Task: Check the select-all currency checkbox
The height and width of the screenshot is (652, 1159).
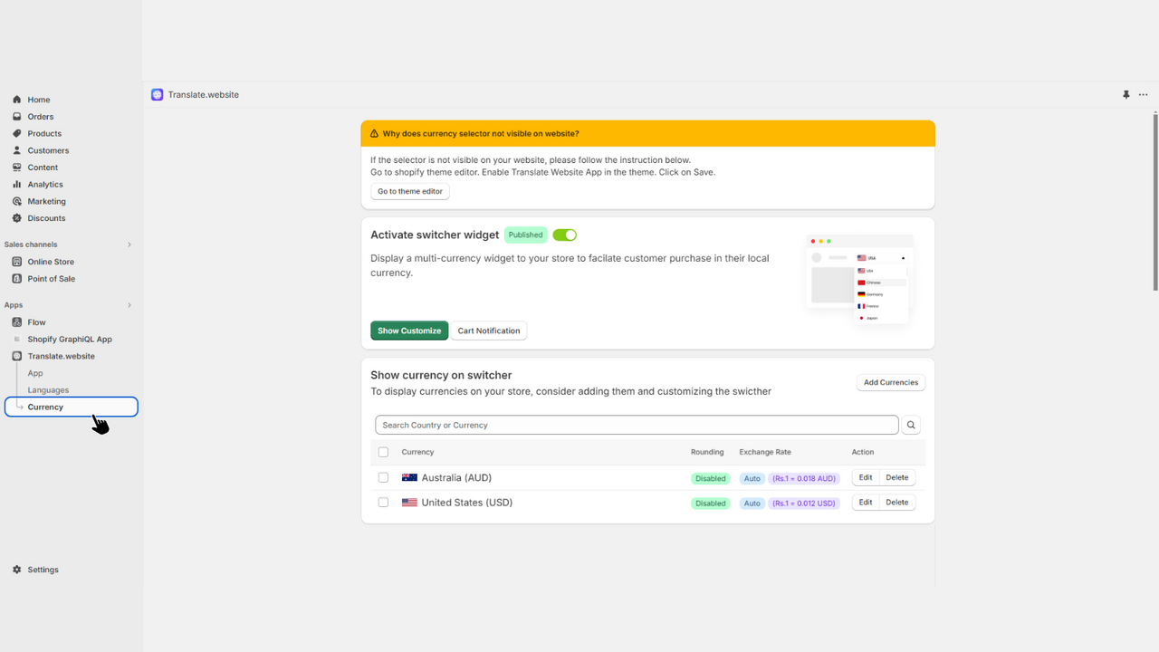Action: pos(383,452)
